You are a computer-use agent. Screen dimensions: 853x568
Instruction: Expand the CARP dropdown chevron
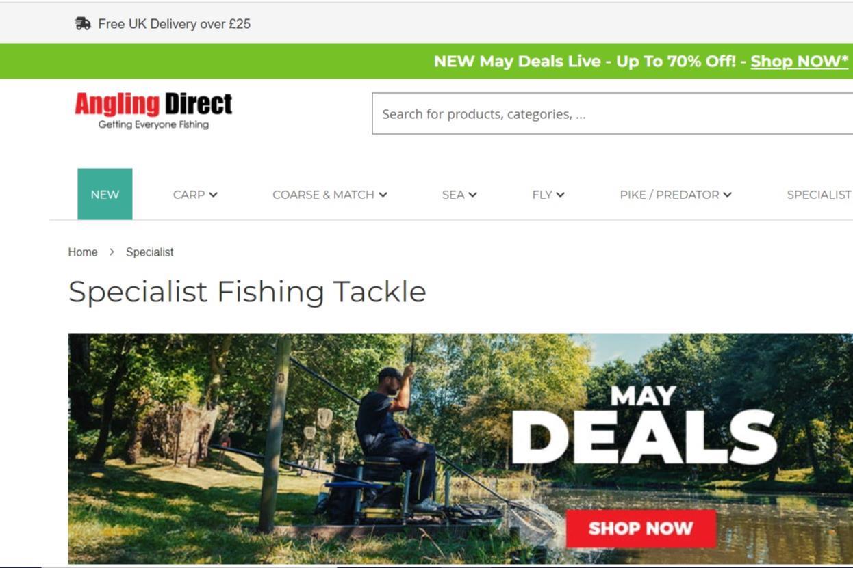tap(214, 195)
